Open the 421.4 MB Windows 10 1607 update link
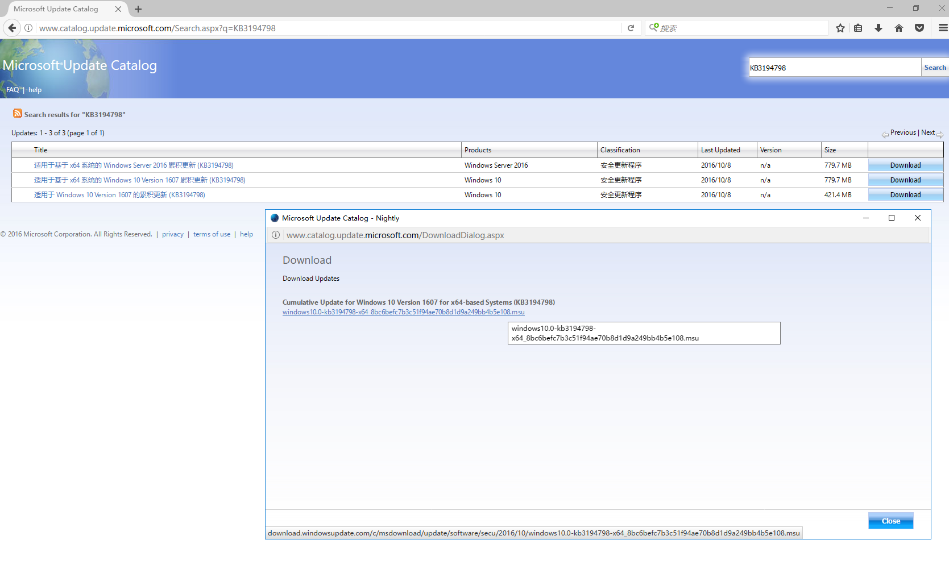949x573 pixels. pyautogui.click(x=119, y=195)
